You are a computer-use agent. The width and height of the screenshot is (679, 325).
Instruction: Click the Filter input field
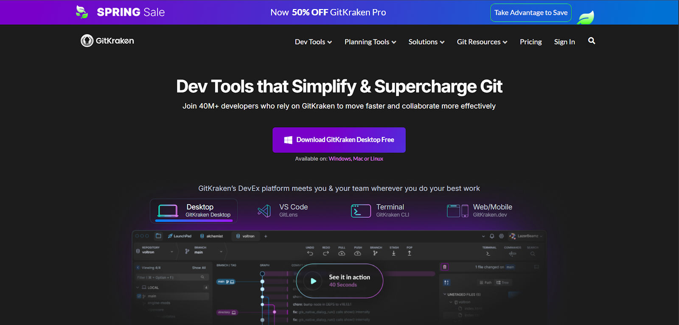pos(171,277)
